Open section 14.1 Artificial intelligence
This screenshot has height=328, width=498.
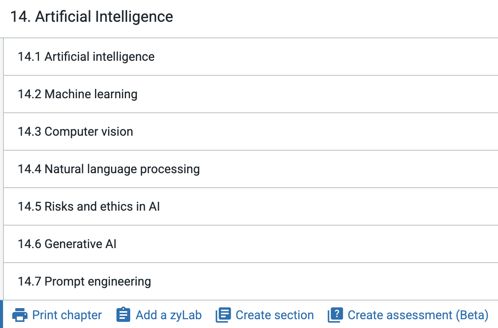click(x=86, y=57)
